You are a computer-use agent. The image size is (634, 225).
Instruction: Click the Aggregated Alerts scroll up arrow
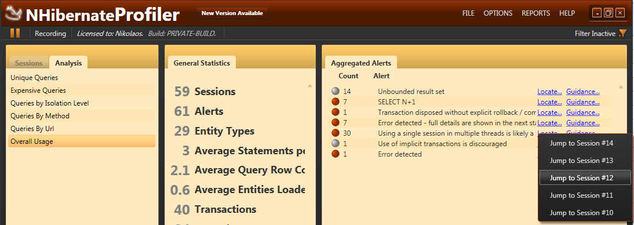pos(621,86)
